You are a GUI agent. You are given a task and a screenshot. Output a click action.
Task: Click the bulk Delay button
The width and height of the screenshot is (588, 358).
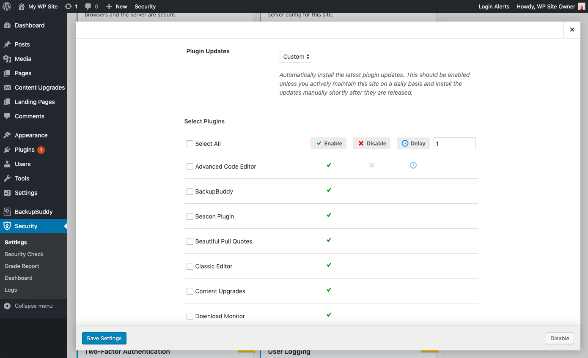[x=413, y=143]
